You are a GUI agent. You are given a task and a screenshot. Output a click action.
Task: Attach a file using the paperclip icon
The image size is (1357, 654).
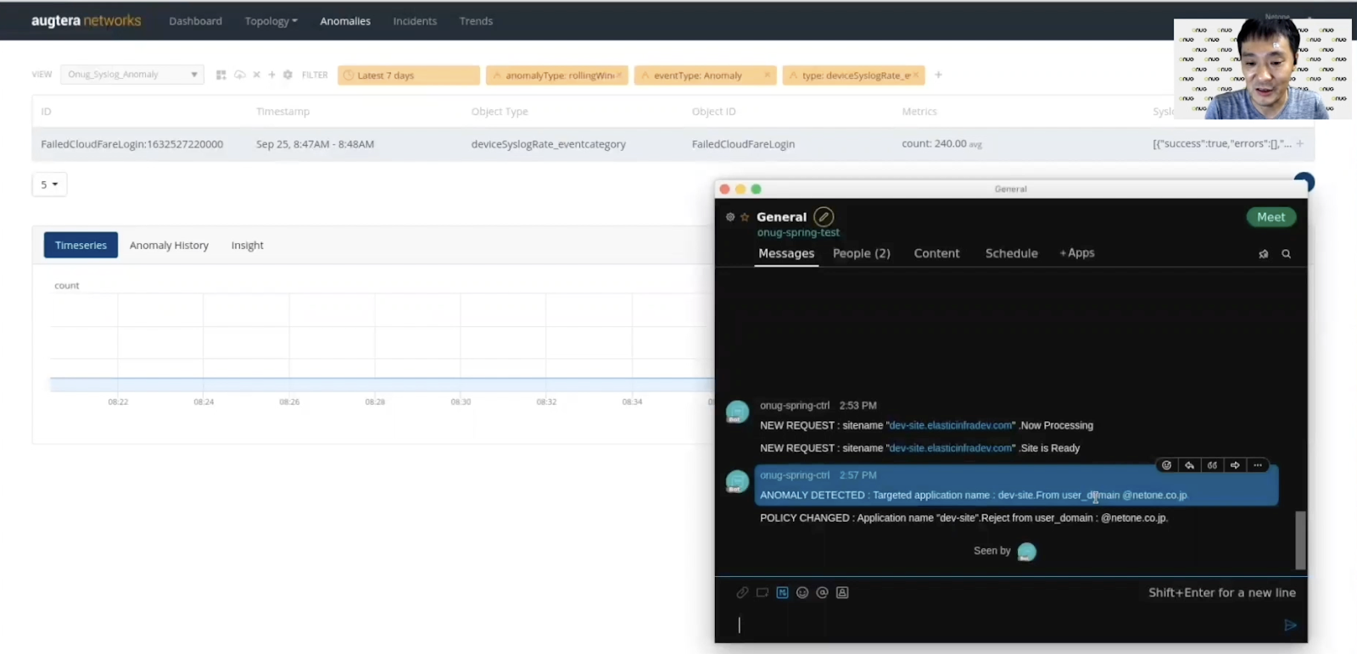[x=742, y=592]
